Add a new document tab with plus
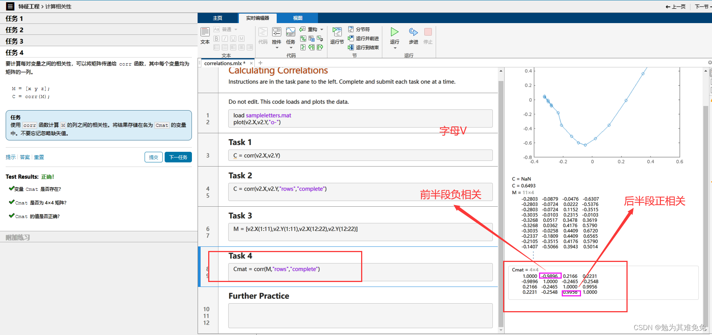The image size is (712, 335). (260, 63)
